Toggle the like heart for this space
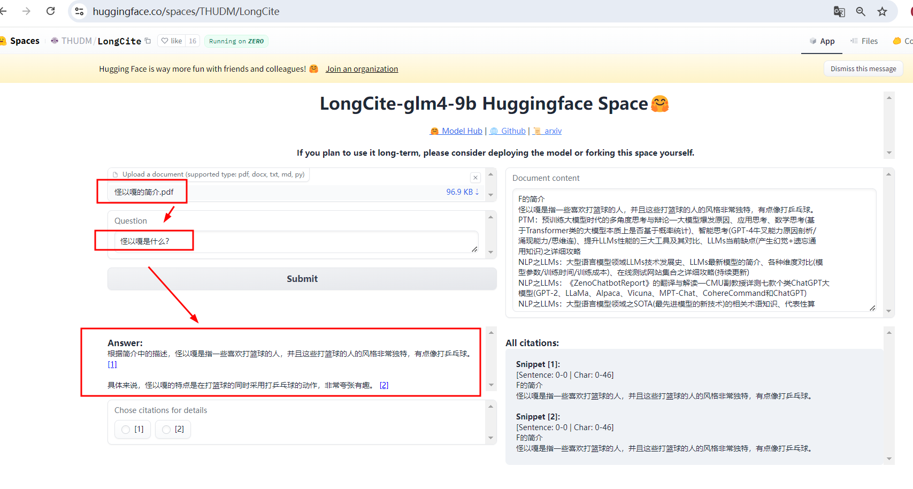Screen dimensions: 913x489 tap(164, 41)
